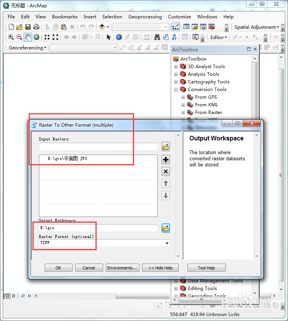Click OK to run the tool
This screenshot has width=288, height=321.
[x=58, y=268]
